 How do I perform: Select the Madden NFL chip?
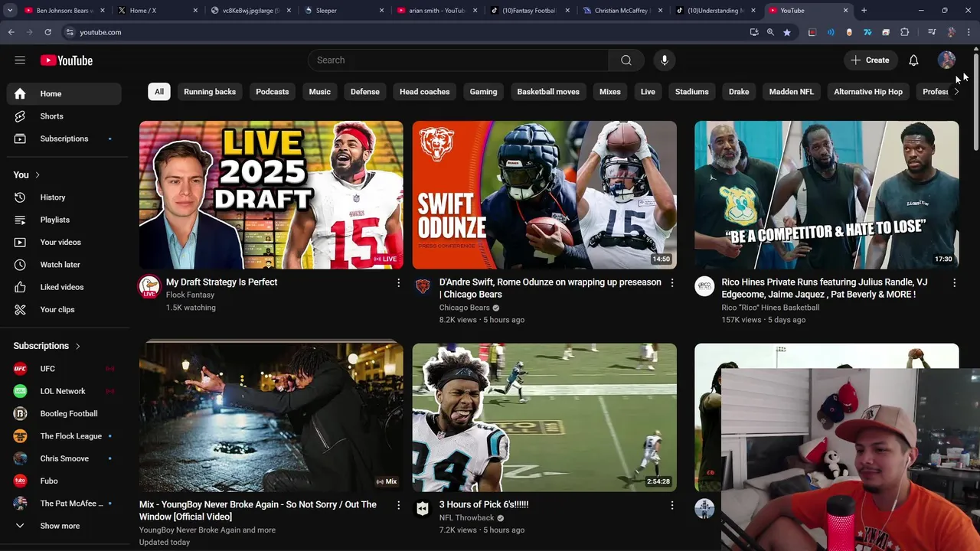coord(792,92)
